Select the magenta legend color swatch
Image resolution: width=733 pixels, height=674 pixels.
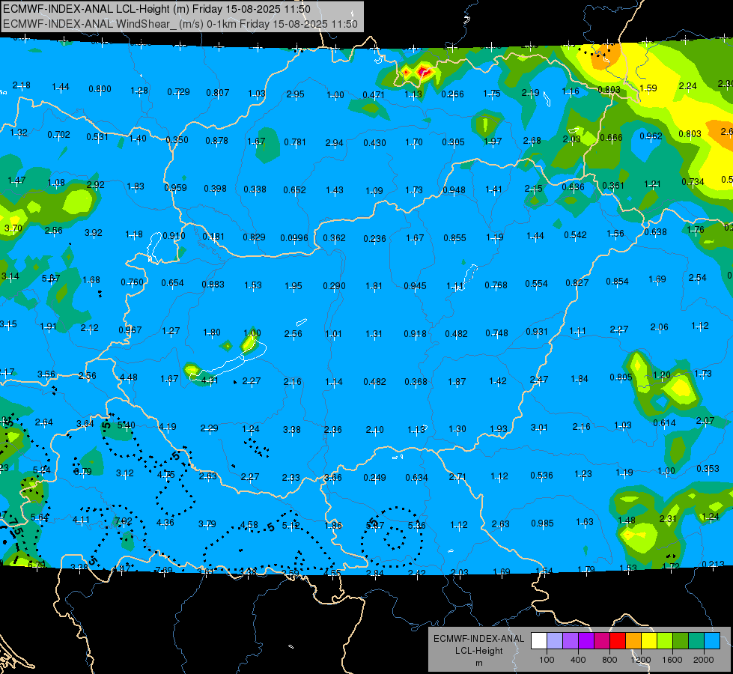click(x=602, y=641)
